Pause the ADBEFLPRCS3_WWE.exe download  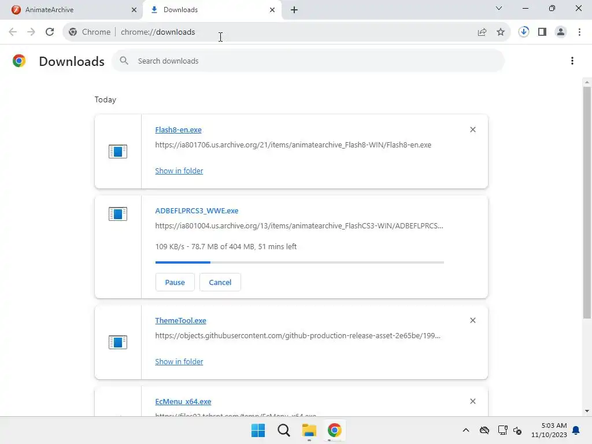(175, 282)
